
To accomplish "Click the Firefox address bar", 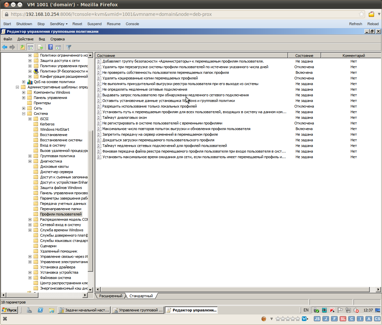I will (184, 14).
